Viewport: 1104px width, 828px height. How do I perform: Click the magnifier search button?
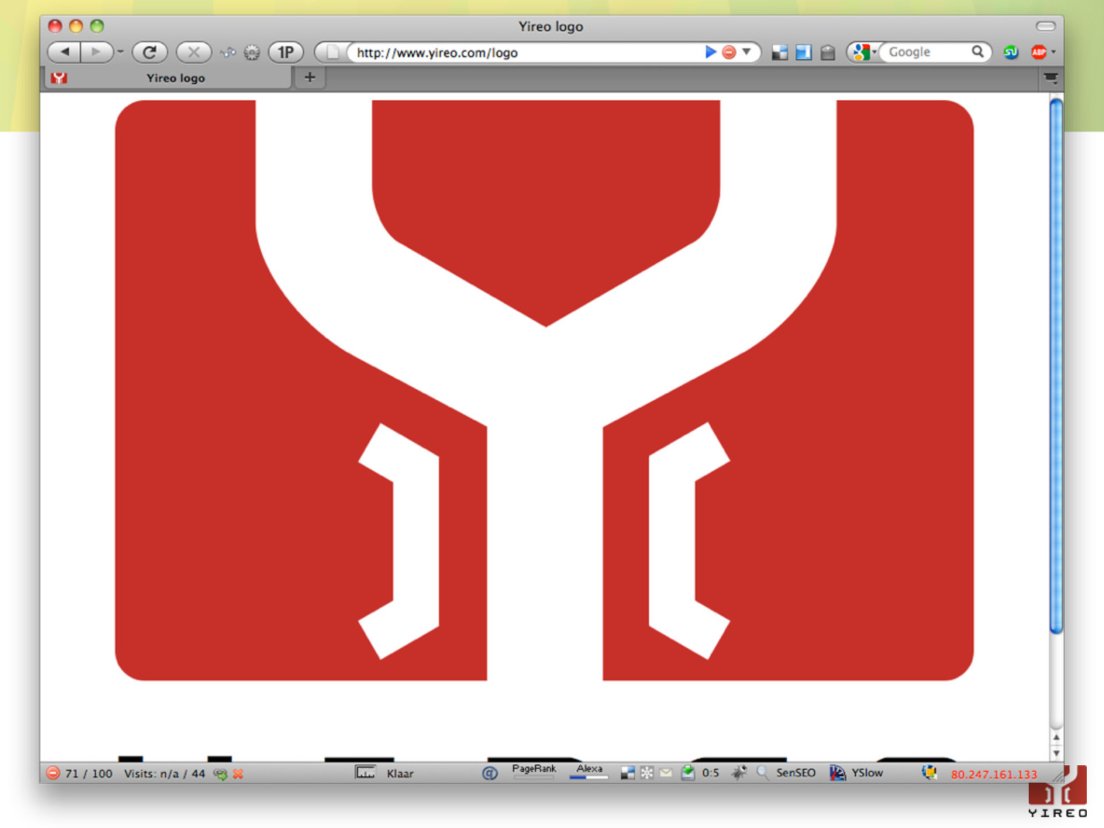[x=978, y=52]
